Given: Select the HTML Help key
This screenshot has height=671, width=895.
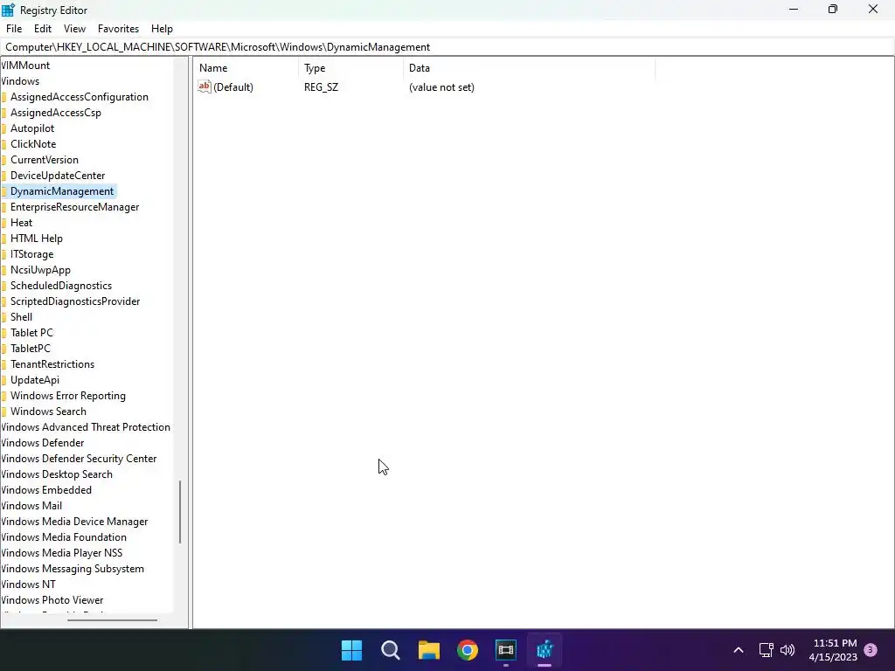Looking at the screenshot, I should pyautogui.click(x=37, y=238).
